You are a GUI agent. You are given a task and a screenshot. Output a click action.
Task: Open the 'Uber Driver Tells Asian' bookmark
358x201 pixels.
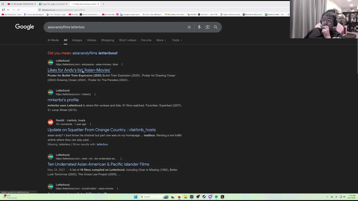tap(175, 15)
